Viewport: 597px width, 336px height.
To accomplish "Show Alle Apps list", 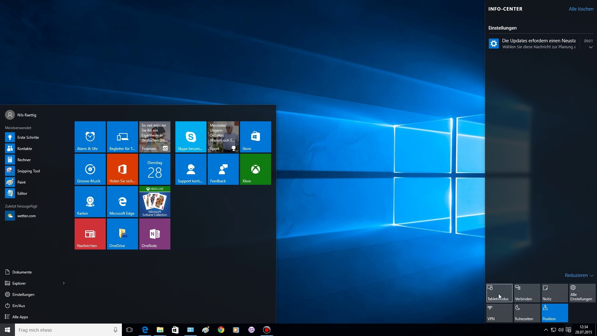I will click(20, 317).
